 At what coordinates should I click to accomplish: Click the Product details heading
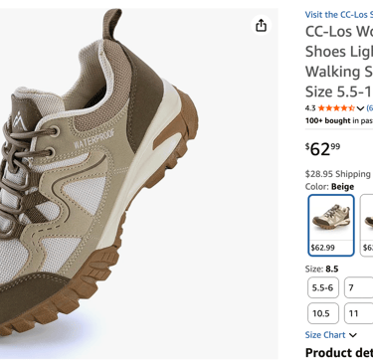coord(339,353)
